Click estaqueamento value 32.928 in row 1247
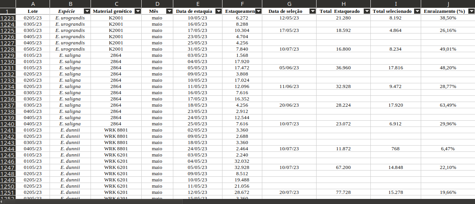 242,167
